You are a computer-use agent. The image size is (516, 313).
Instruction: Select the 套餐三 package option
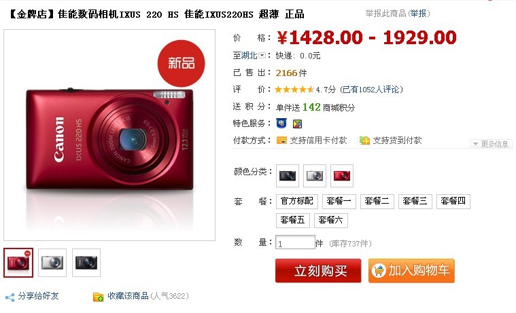click(415, 201)
